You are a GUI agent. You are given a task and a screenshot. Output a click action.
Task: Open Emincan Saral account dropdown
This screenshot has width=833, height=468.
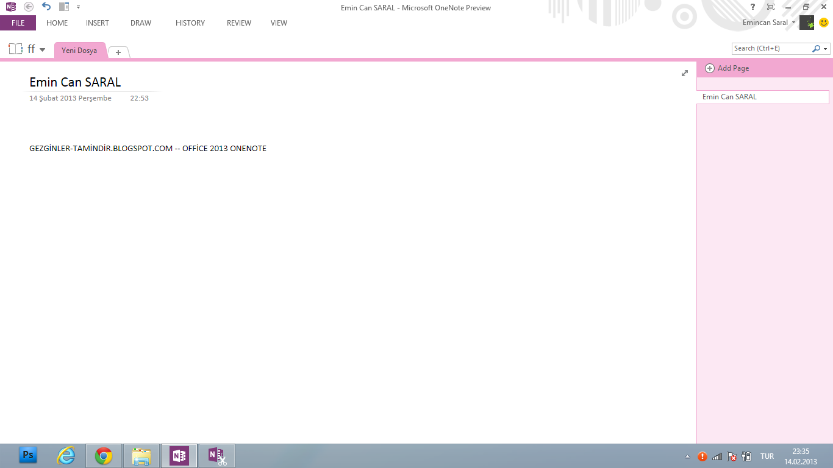pyautogui.click(x=769, y=23)
